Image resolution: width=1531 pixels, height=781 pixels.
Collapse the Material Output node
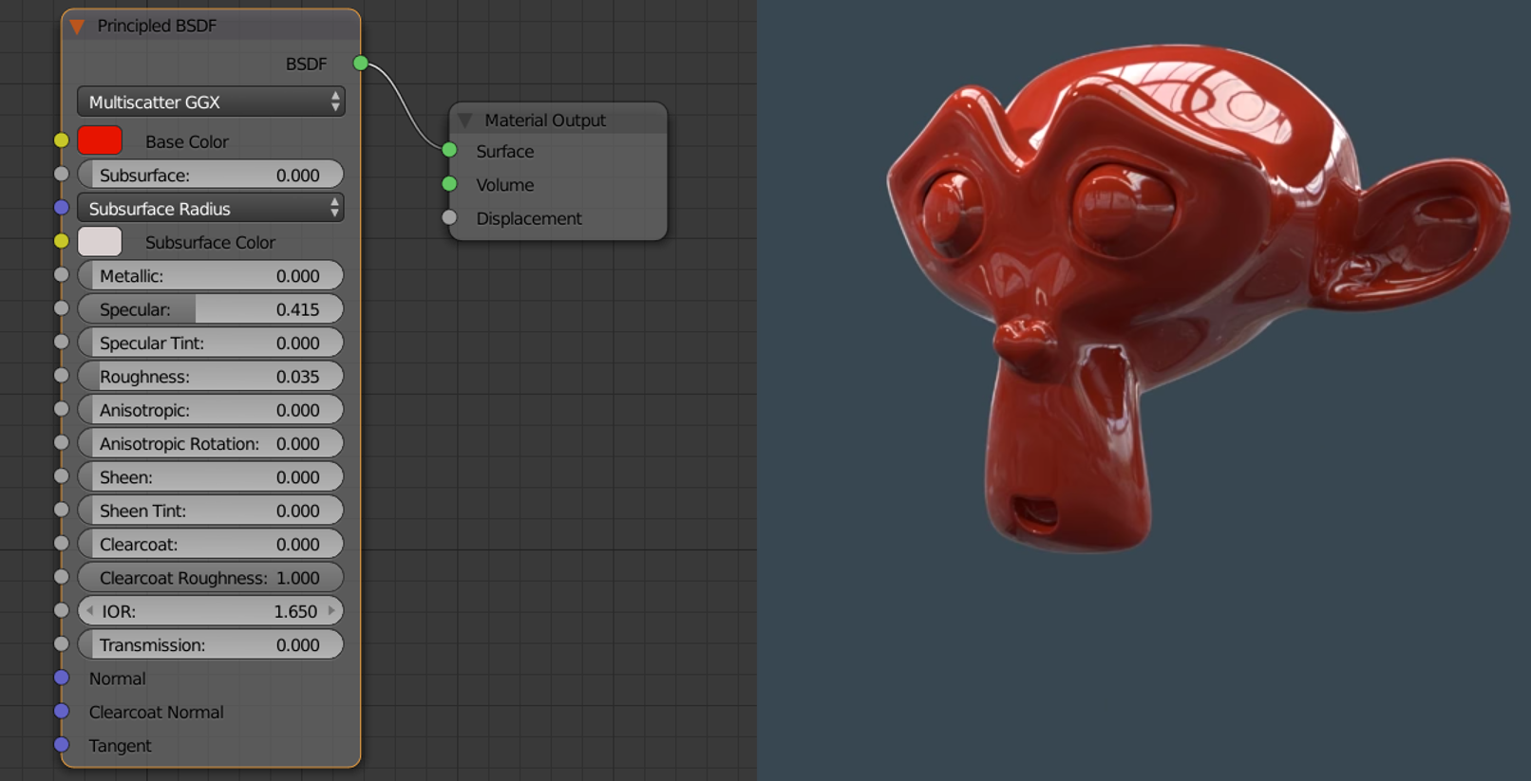[465, 121]
